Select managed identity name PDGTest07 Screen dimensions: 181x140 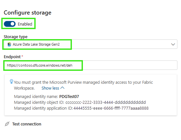click(69, 97)
